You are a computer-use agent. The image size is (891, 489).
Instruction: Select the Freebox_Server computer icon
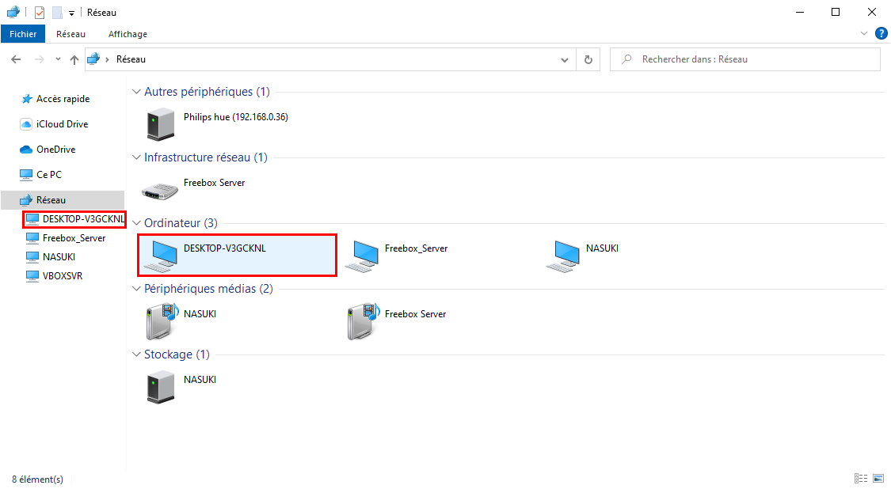click(362, 256)
